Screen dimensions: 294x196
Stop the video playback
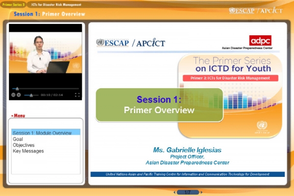pos(19,95)
